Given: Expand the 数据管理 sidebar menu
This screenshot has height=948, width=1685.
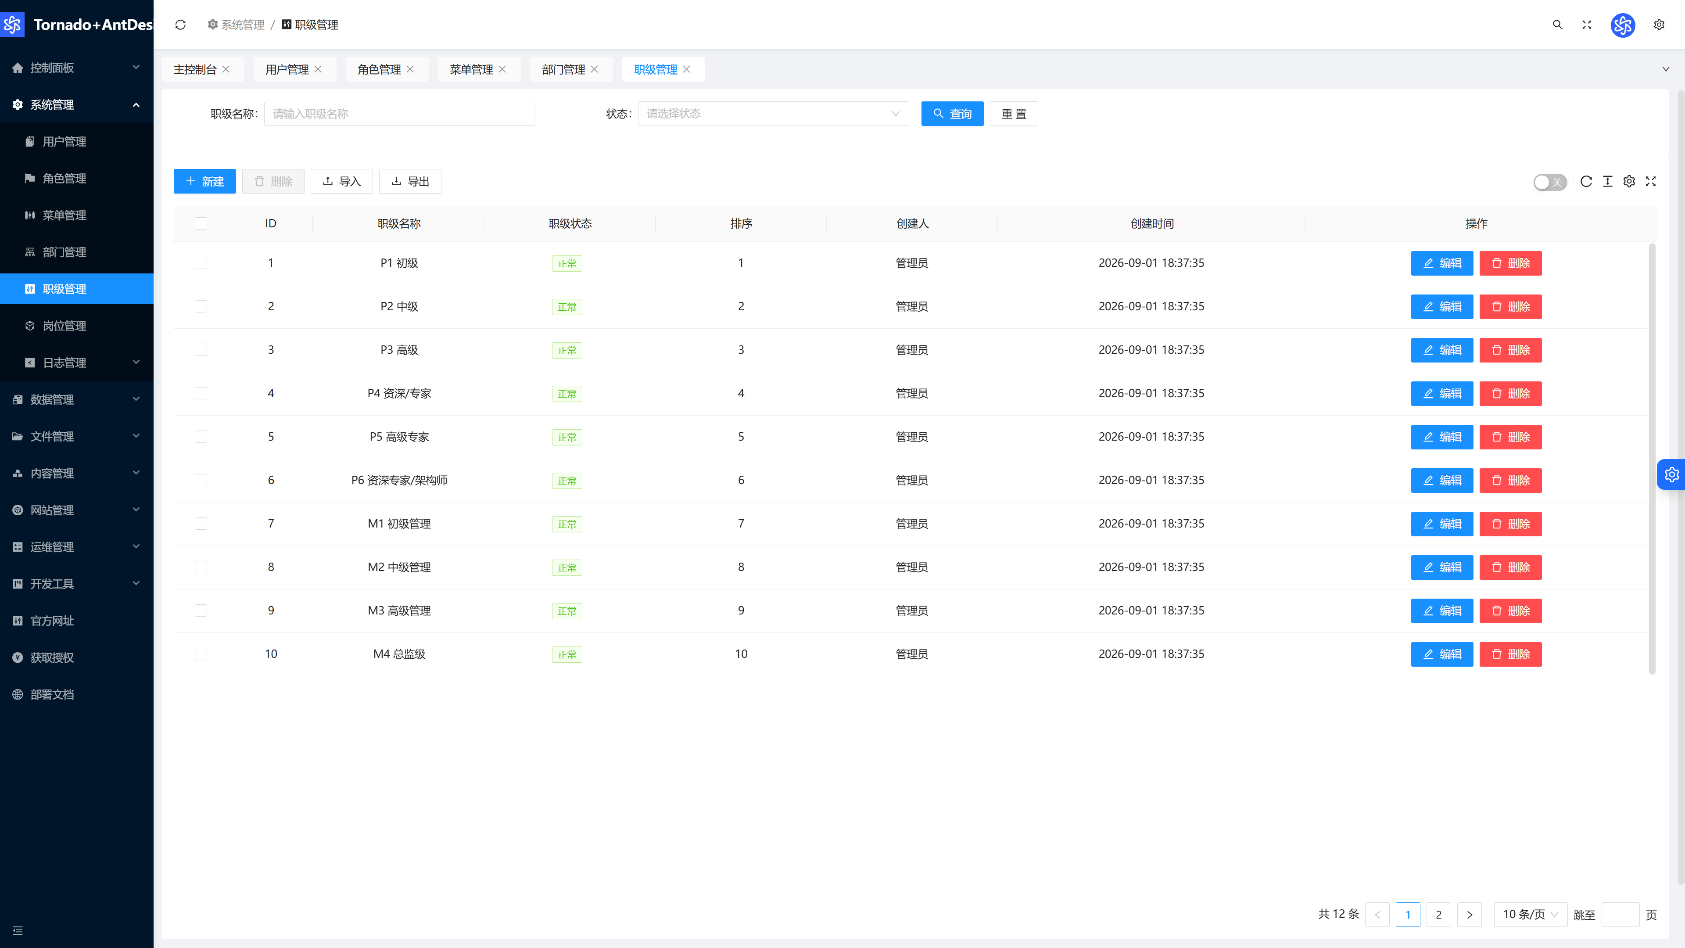Looking at the screenshot, I should pyautogui.click(x=76, y=399).
